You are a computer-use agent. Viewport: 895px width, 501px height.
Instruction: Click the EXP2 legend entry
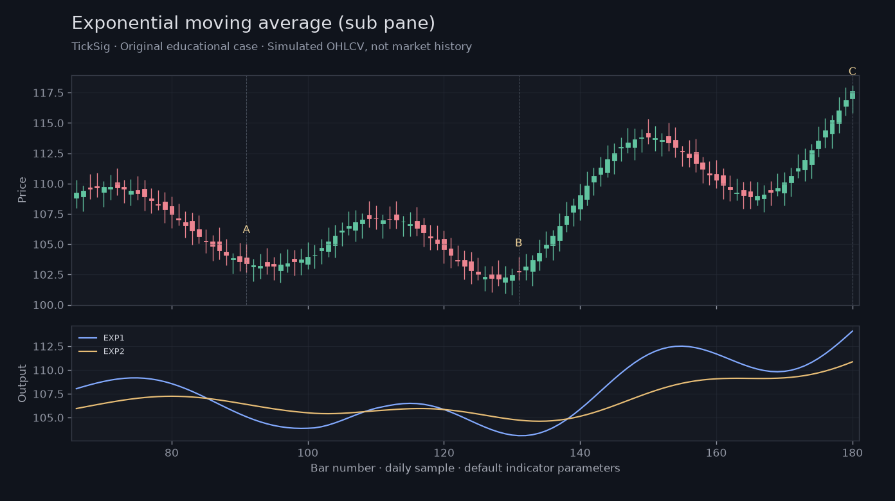pyautogui.click(x=102, y=351)
